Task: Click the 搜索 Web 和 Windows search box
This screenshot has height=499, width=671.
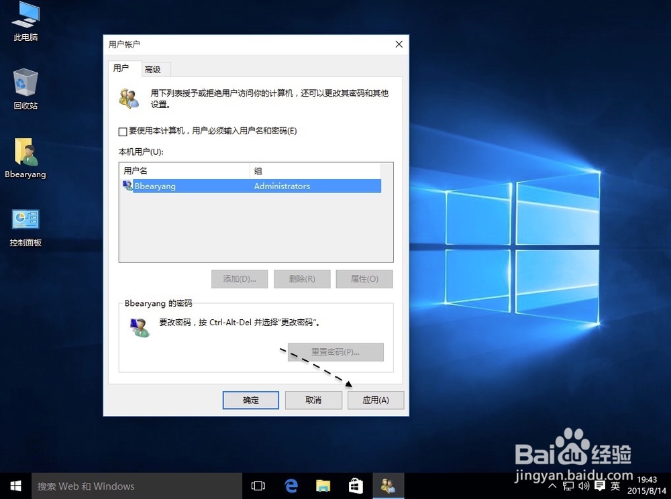Action: (x=134, y=486)
